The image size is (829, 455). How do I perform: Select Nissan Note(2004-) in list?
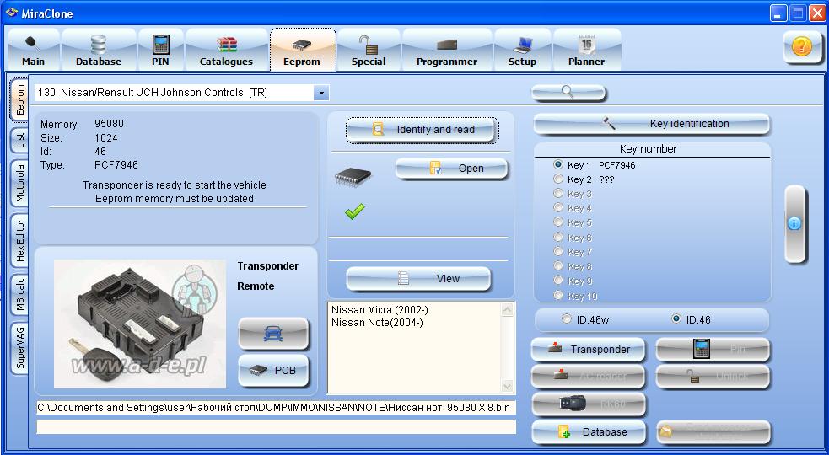[x=377, y=323]
